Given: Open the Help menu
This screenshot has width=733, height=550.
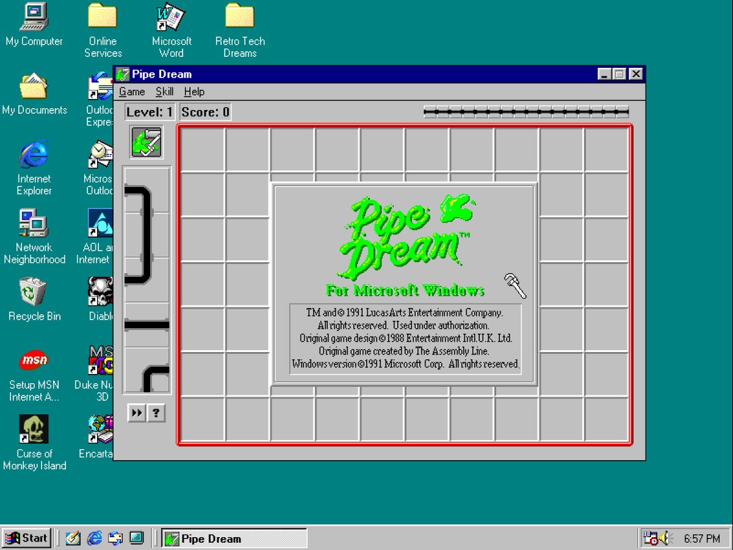Looking at the screenshot, I should [194, 92].
